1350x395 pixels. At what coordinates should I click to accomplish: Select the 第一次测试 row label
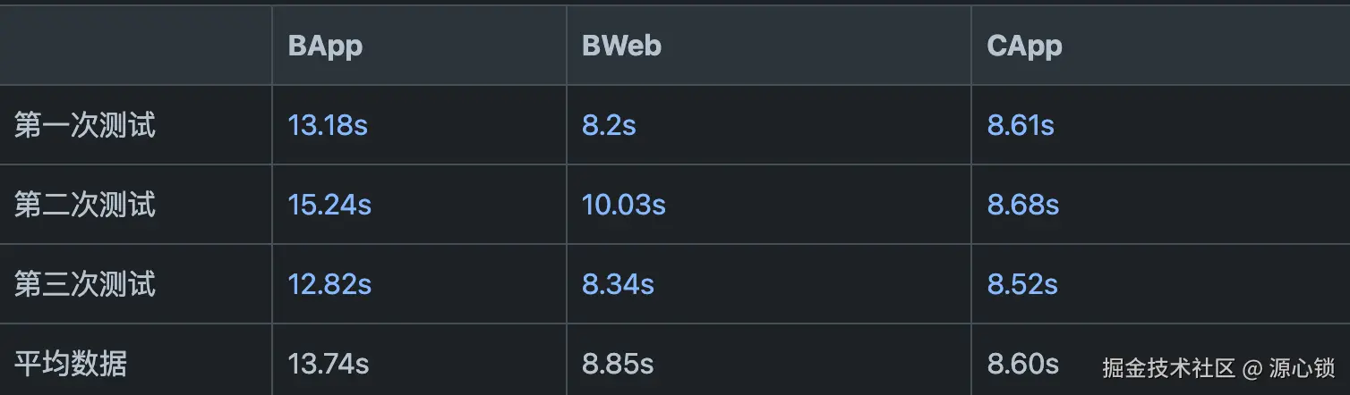tap(85, 125)
